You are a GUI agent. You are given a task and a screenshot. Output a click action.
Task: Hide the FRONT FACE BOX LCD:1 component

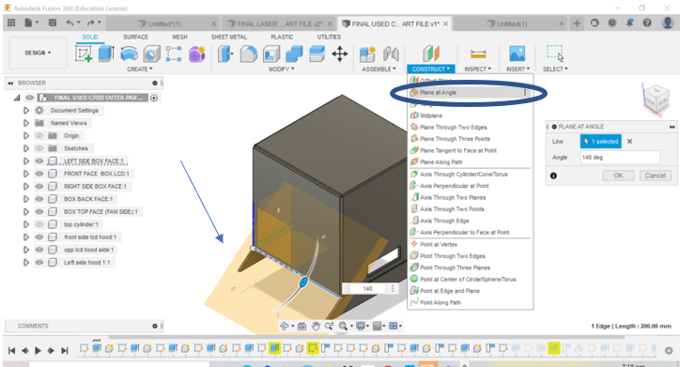[x=39, y=174]
